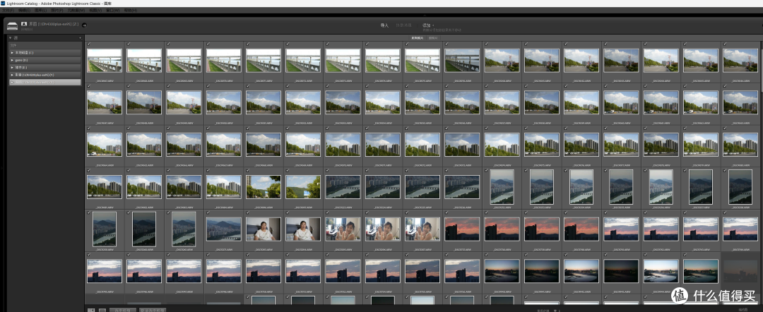Image resolution: width=763 pixels, height=312 pixels.
Task: Open the 图库(L) menu
Action: coord(39,10)
